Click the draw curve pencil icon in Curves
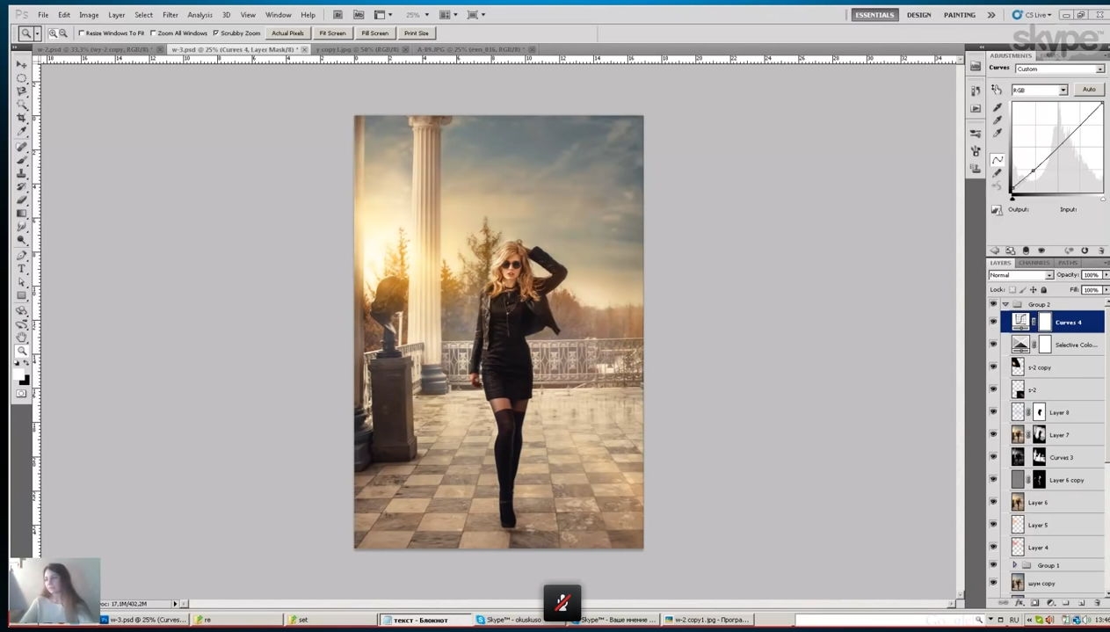Screen dimensions: 1110x632 (998, 173)
